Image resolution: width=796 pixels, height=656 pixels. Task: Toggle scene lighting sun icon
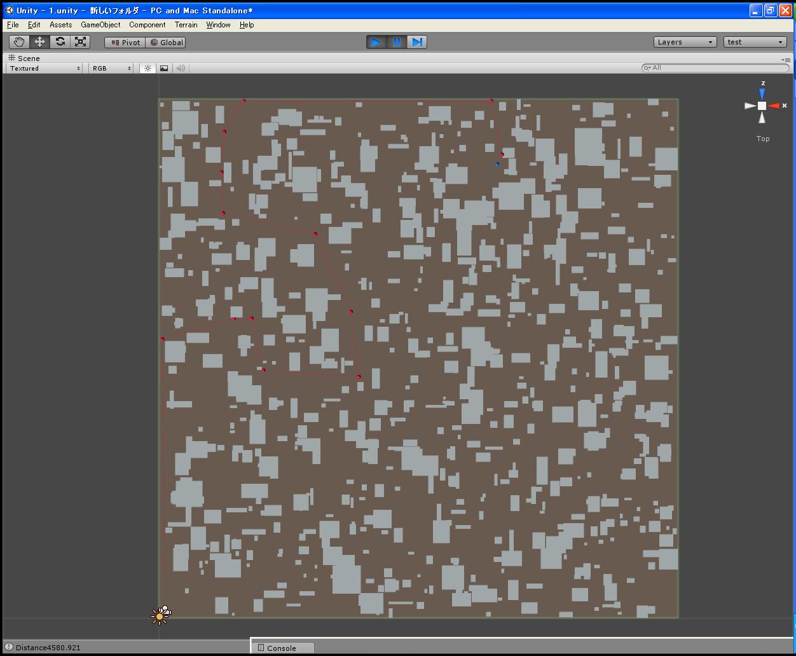click(148, 68)
